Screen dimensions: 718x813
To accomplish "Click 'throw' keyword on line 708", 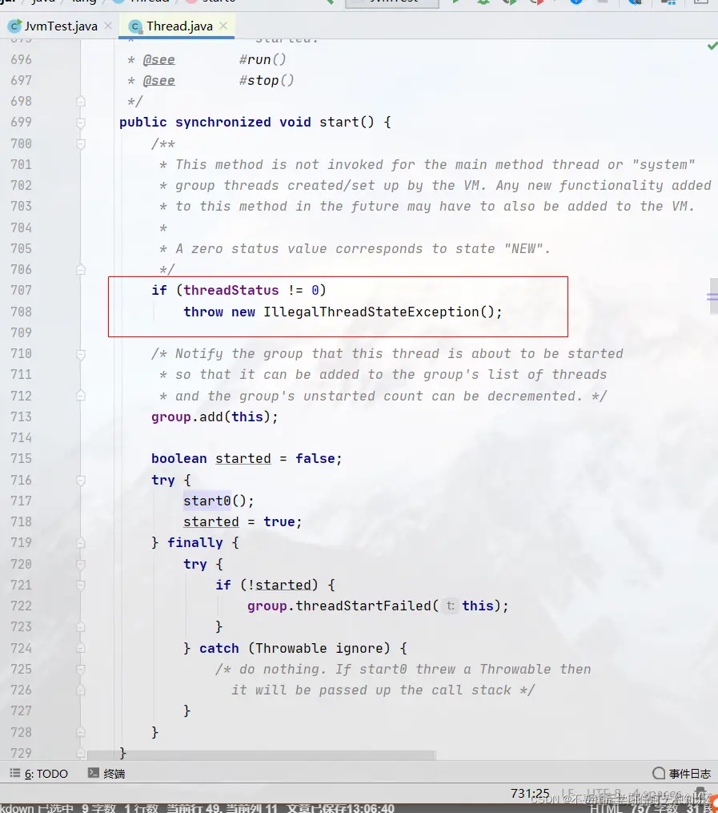I will [x=203, y=312].
